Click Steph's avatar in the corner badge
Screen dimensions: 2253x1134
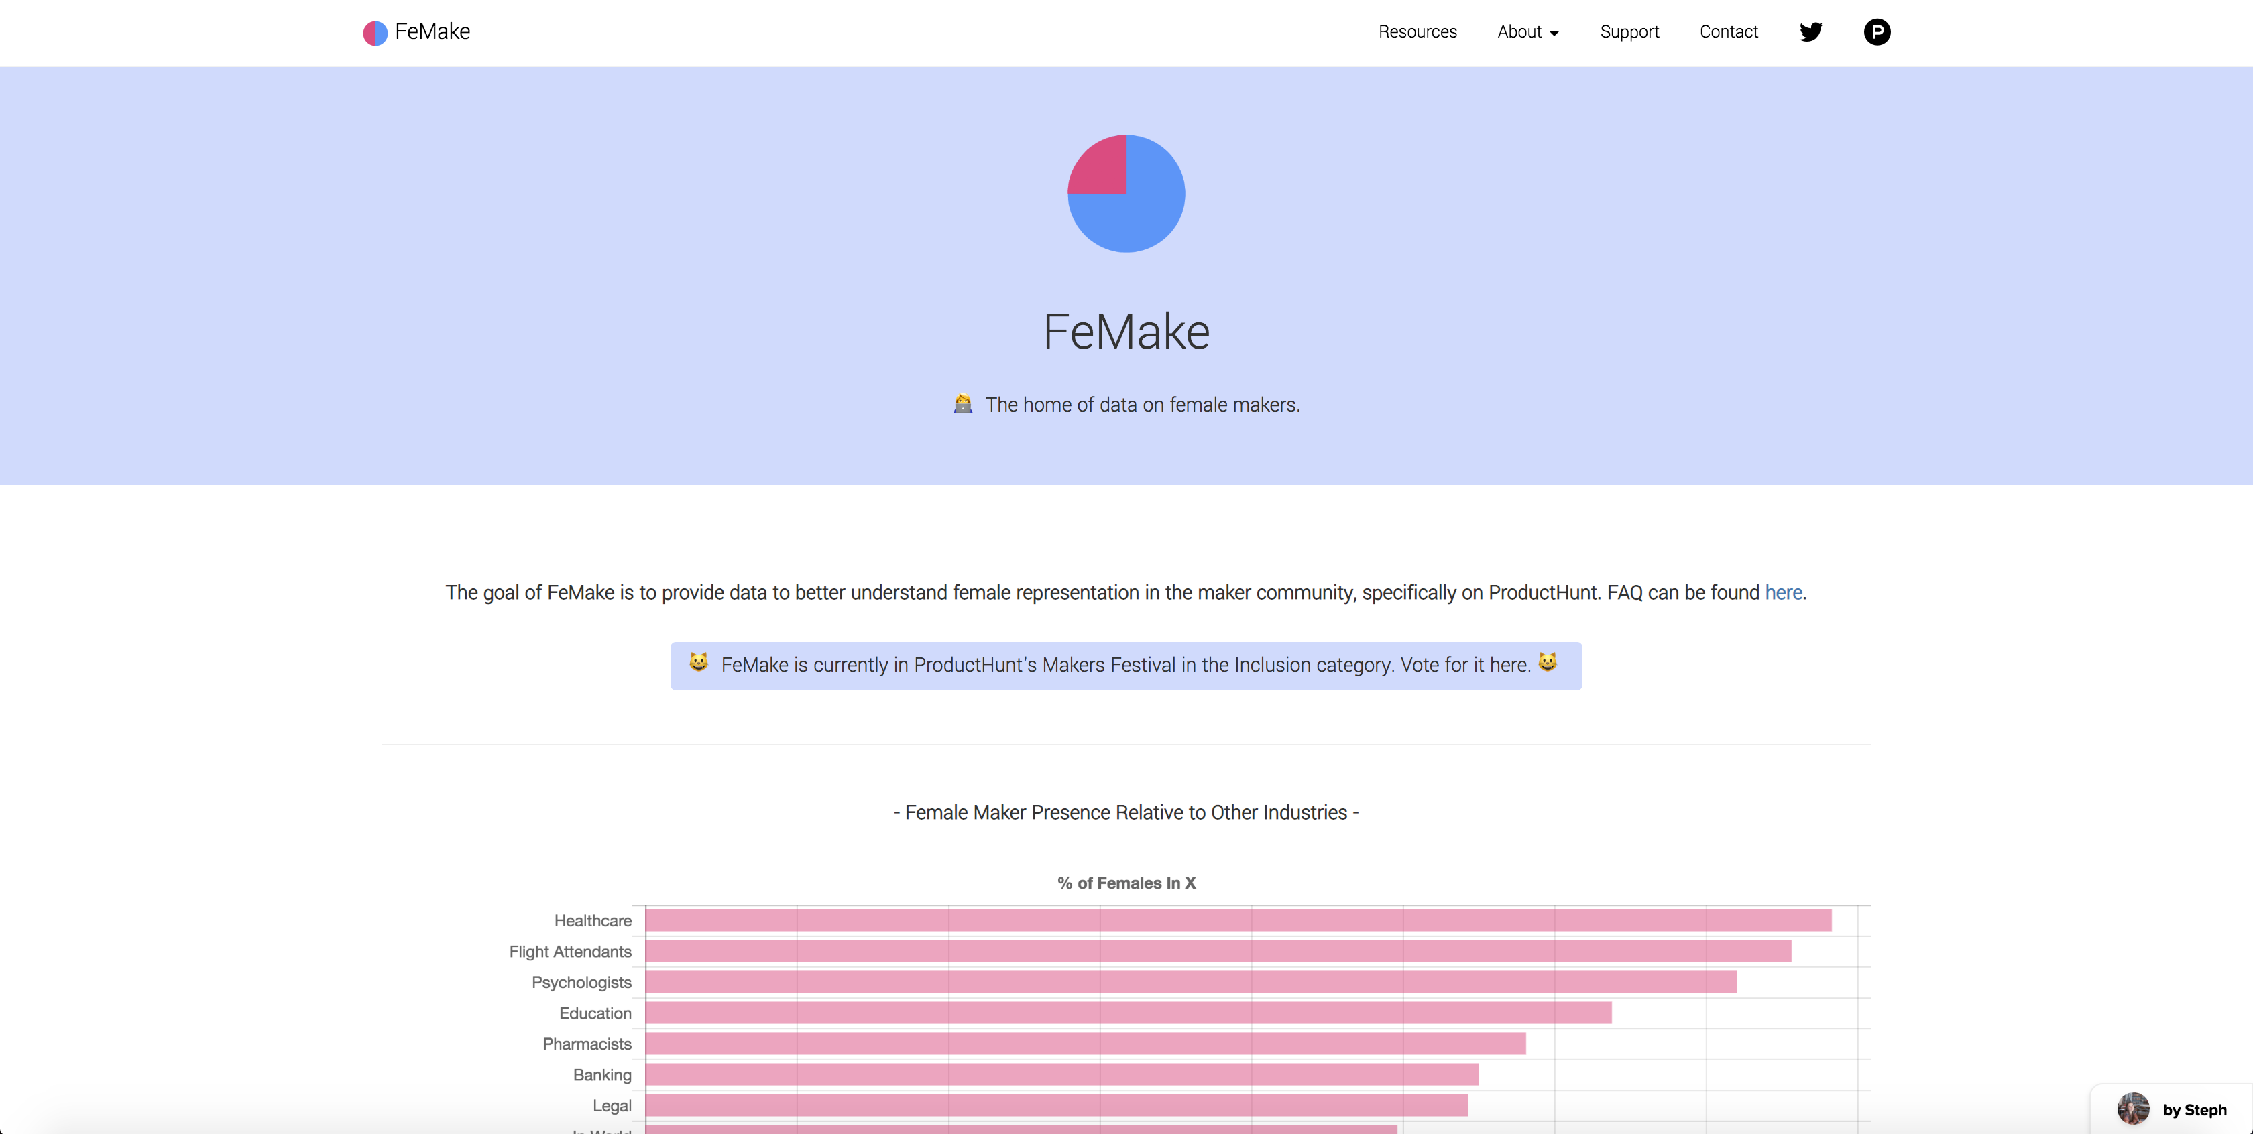pos(2133,1109)
